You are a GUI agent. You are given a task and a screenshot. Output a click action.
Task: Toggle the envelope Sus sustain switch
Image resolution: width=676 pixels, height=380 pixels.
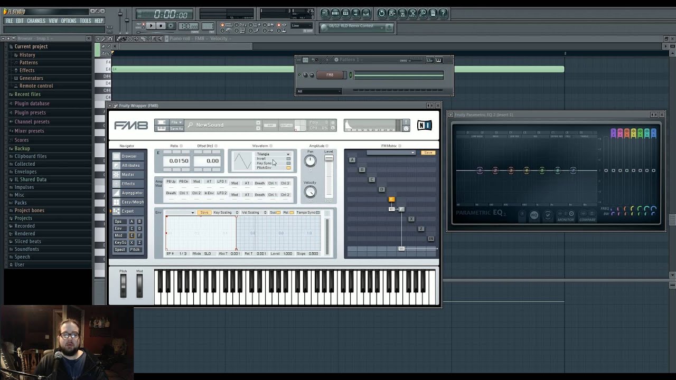click(x=278, y=213)
